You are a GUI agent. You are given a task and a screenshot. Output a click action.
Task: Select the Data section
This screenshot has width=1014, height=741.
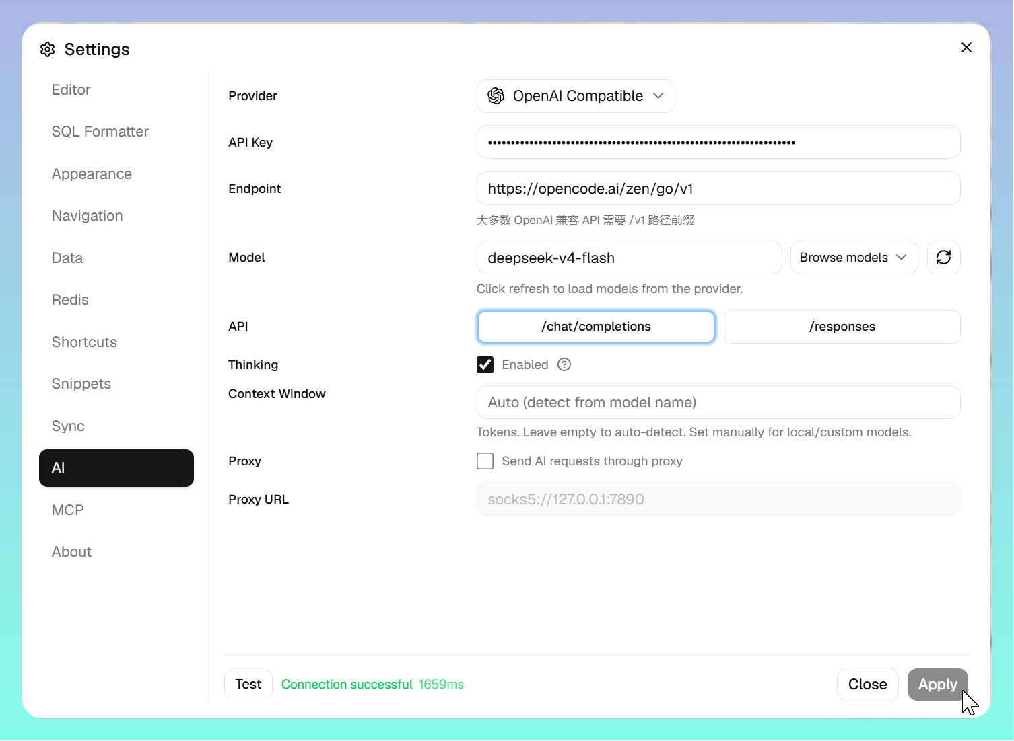pyautogui.click(x=116, y=258)
